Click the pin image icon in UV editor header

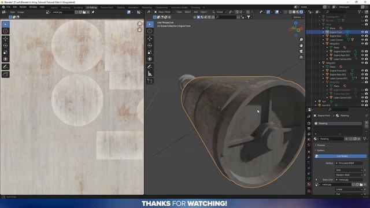pyautogui.click(x=93, y=12)
